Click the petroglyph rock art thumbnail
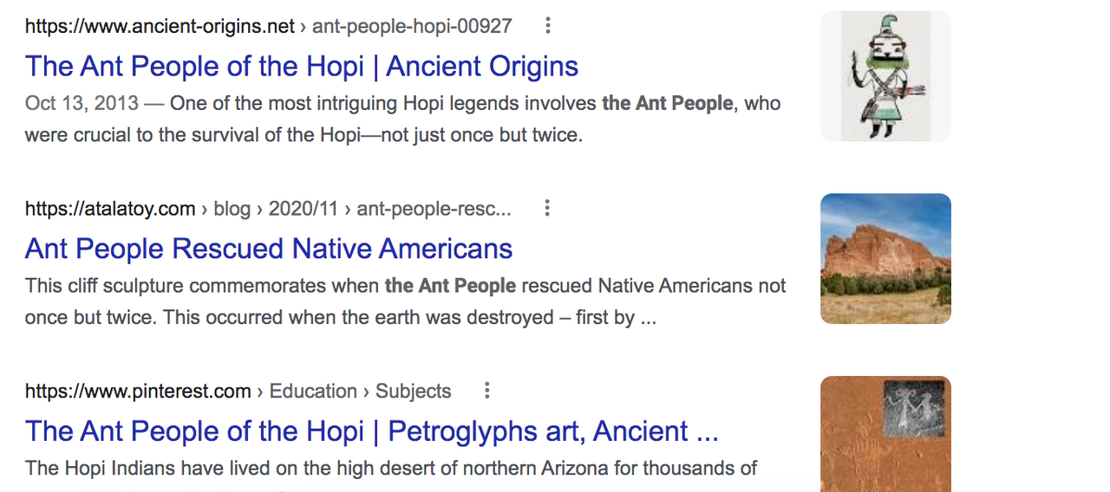The width and height of the screenshot is (1110, 492). (885, 434)
